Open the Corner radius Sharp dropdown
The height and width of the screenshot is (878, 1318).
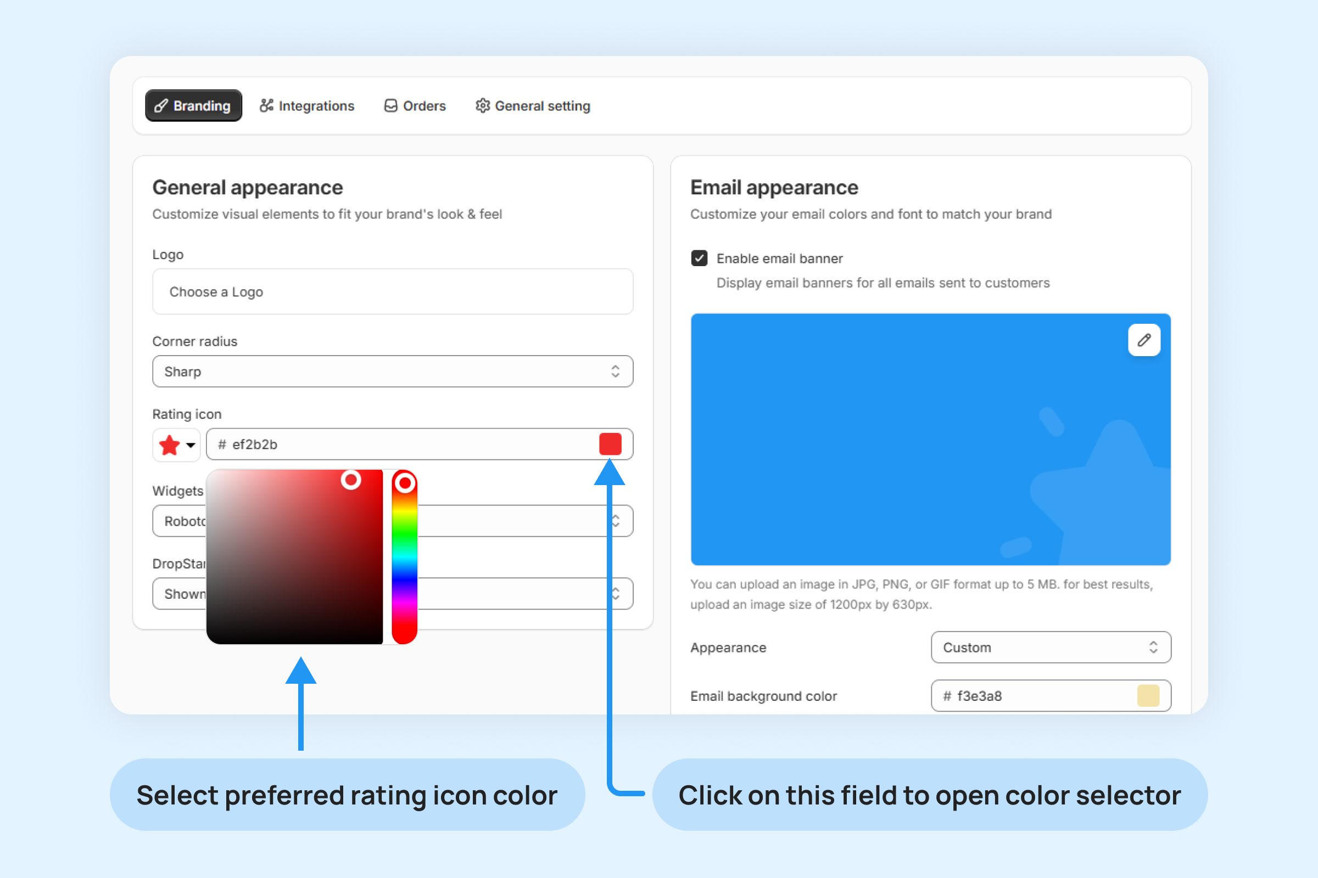(392, 372)
